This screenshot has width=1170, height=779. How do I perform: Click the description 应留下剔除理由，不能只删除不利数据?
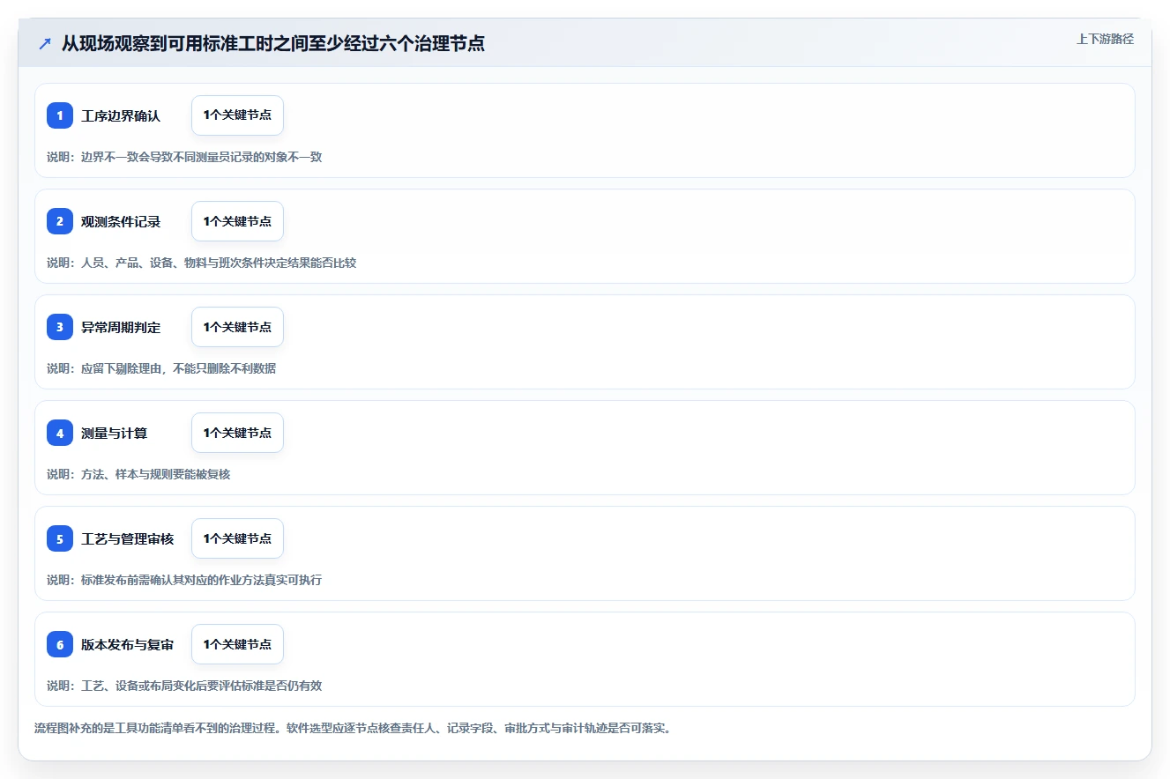click(x=161, y=368)
